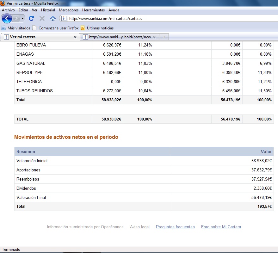Go to the Home page icon
The height and width of the screenshot is (253, 278).
click(53, 18)
